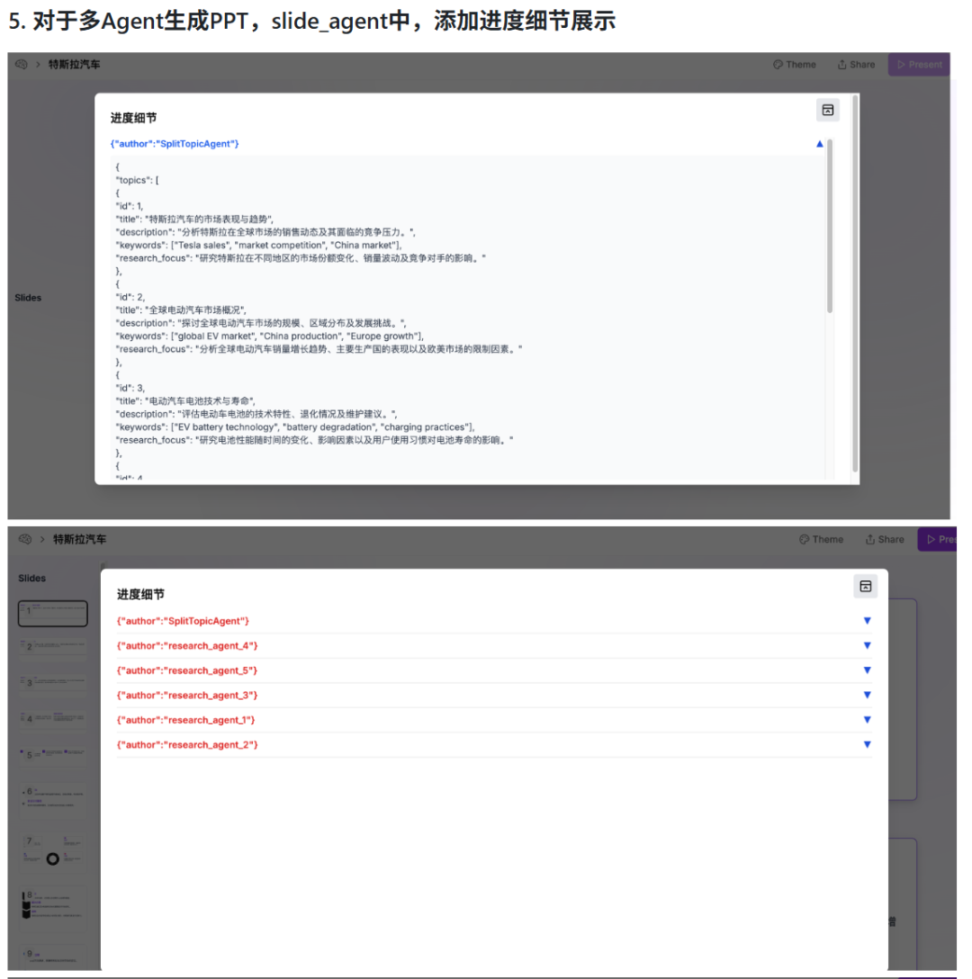Image resolution: width=972 pixels, height=979 pixels.
Task: Click the collapse panel icon in 进度细节 dialog
Action: click(x=828, y=110)
